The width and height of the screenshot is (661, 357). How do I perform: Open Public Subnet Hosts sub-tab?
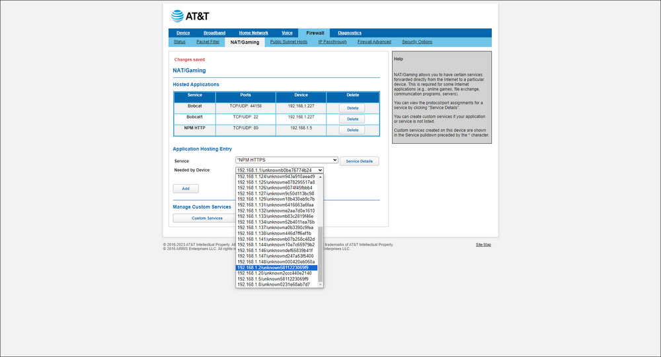(289, 42)
